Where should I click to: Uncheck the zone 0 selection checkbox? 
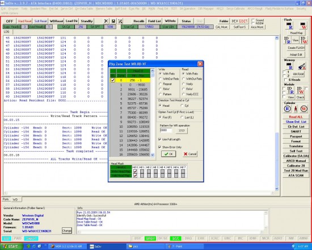coord(113,80)
